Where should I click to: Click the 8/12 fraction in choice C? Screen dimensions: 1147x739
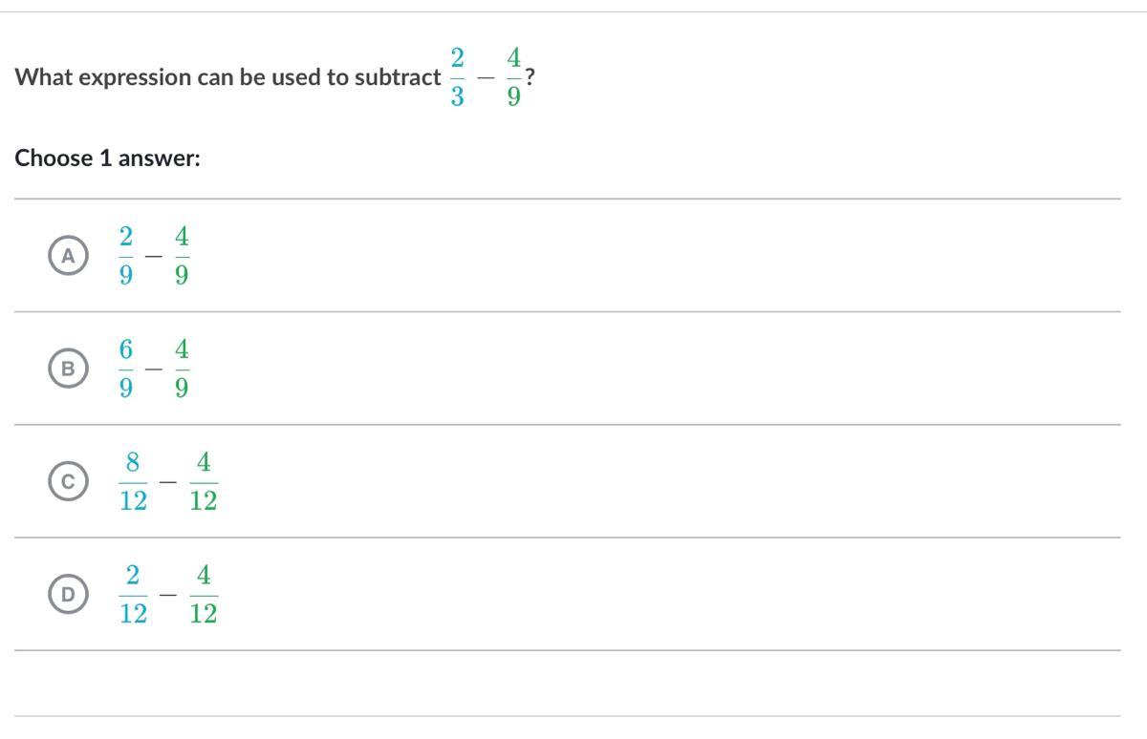coord(133,482)
